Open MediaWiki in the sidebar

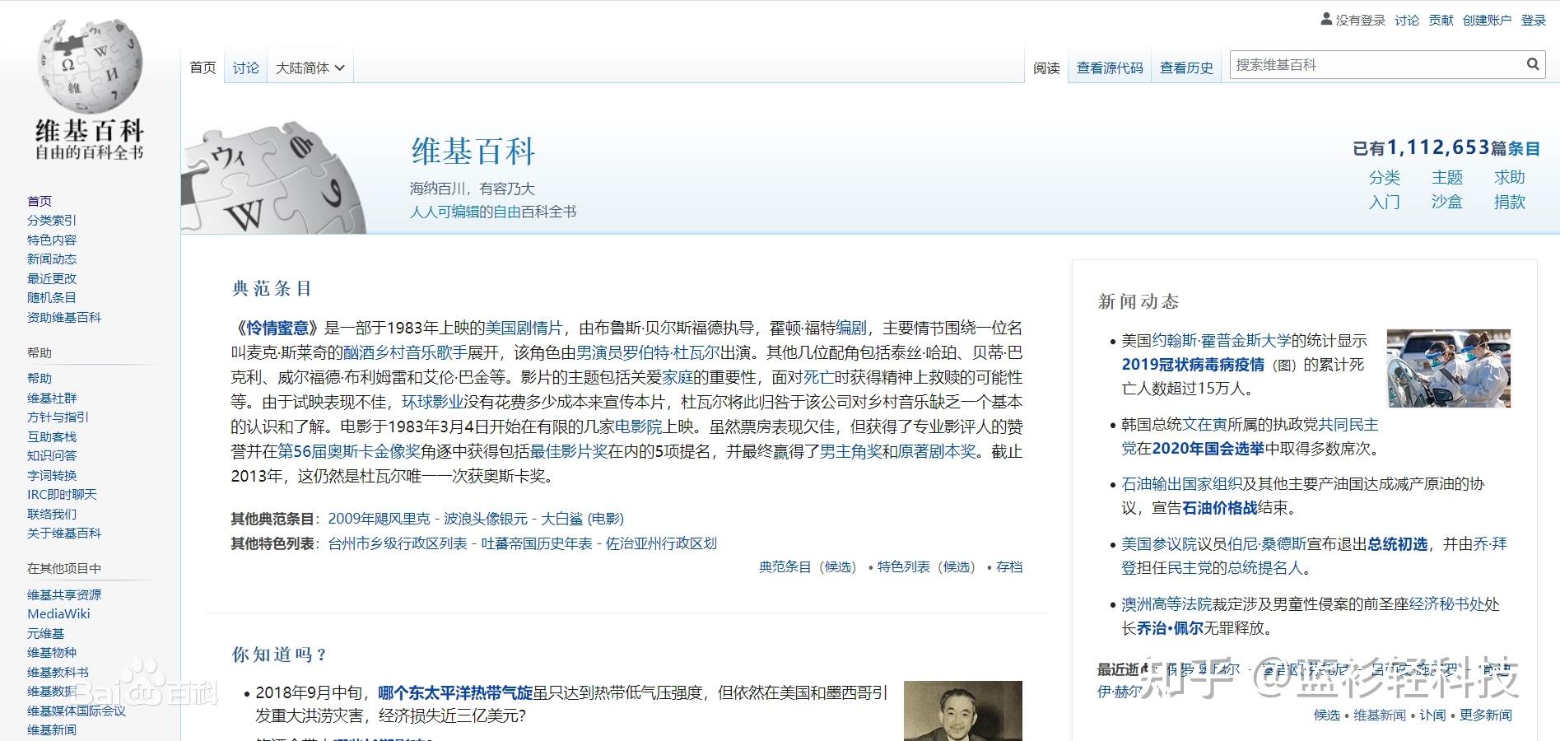[58, 613]
